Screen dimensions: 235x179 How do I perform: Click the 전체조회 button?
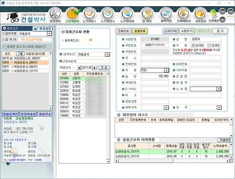123,31
